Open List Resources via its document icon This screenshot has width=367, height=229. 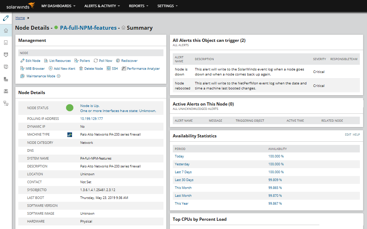46,60
